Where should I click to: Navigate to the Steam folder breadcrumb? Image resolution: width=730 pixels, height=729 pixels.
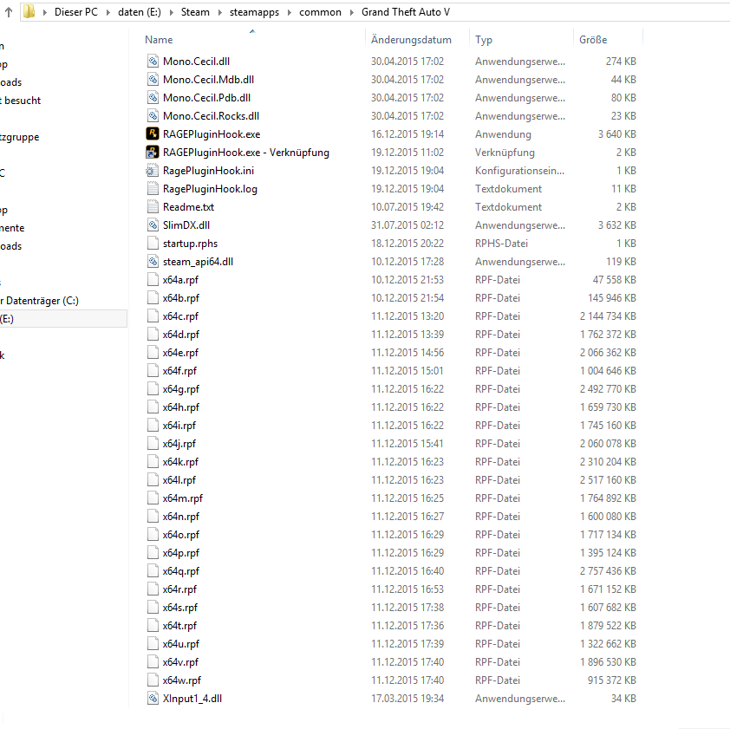(195, 12)
